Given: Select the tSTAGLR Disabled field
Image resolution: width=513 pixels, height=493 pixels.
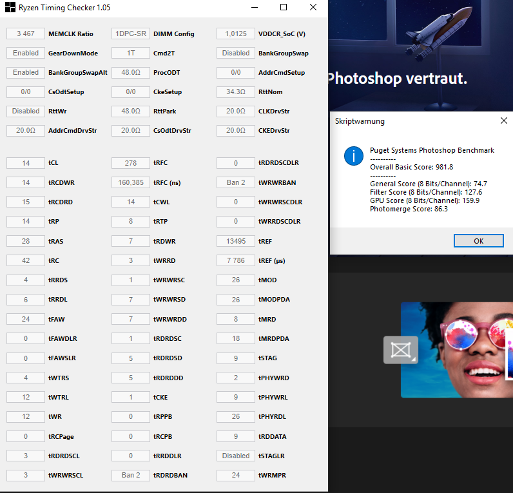Looking at the screenshot, I should 236,456.
